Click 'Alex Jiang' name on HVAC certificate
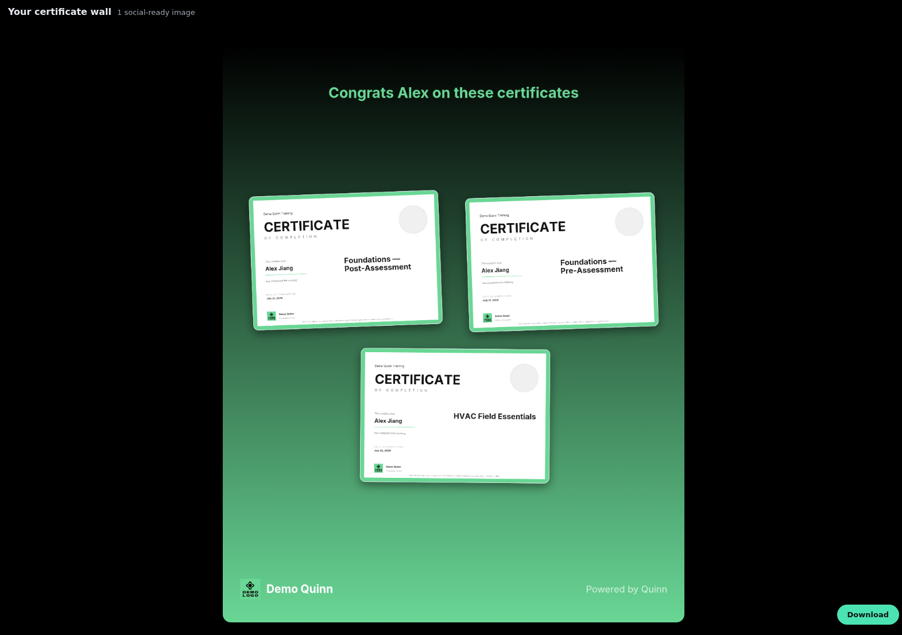The image size is (902, 635). [x=388, y=421]
